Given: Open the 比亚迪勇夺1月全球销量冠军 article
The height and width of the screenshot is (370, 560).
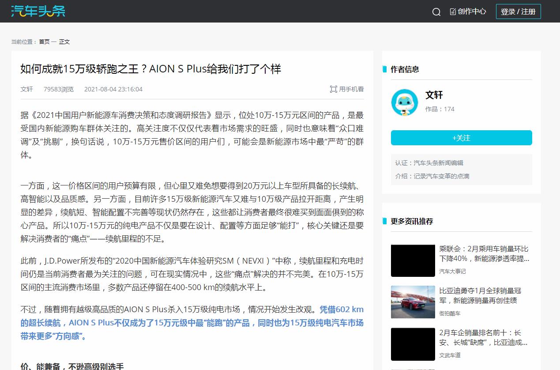Looking at the screenshot, I should (480, 295).
